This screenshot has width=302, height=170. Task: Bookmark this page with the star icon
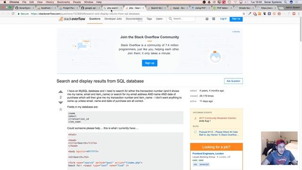tap(244, 14)
